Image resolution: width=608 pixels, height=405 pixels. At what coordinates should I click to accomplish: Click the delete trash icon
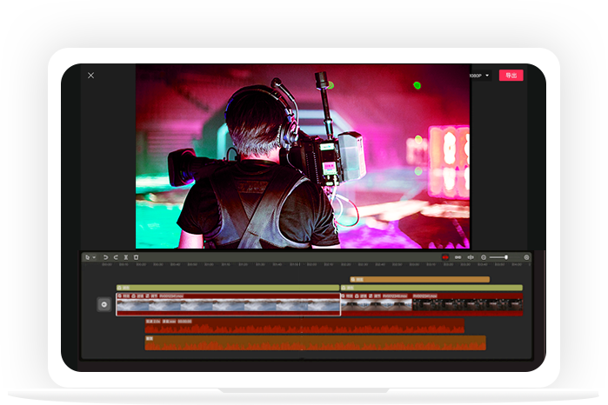pos(136,257)
